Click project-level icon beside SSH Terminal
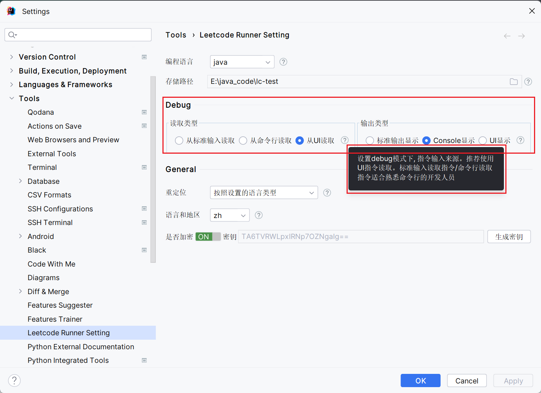The image size is (541, 393). (144, 222)
